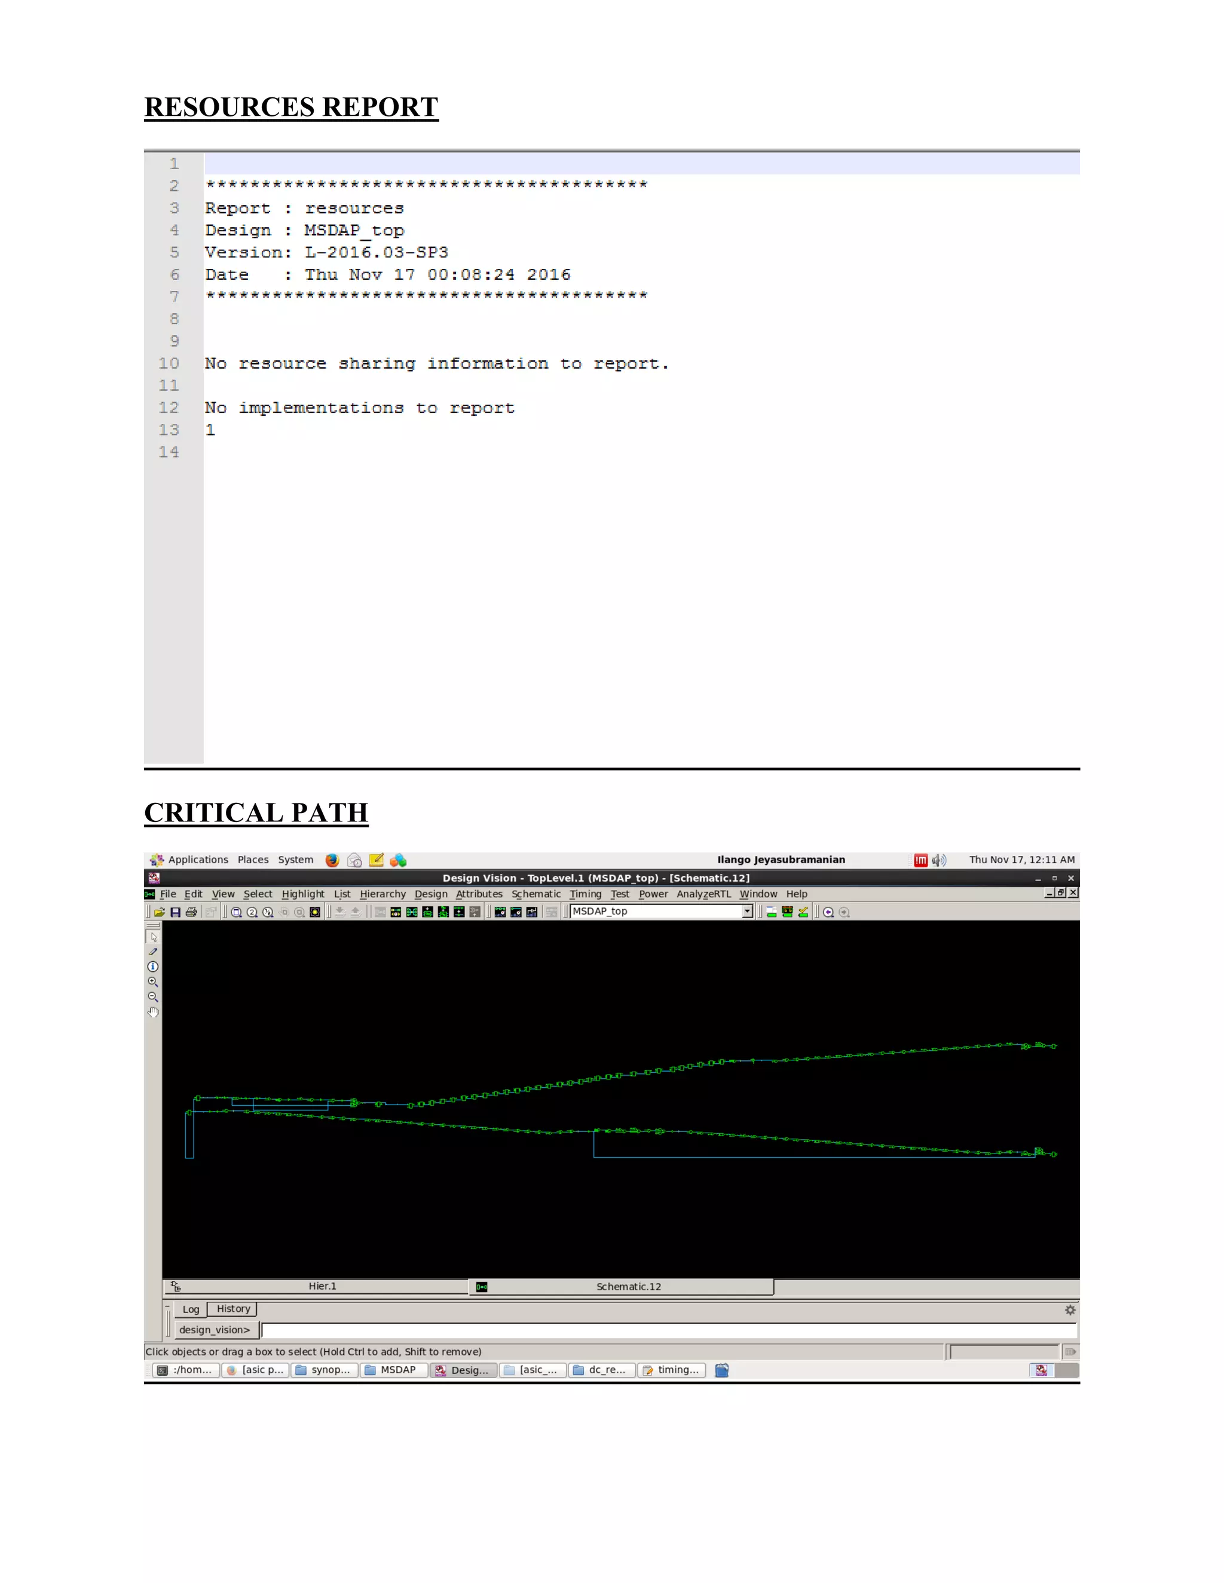Viewport: 1224px width, 1583px height.
Task: Click the volume speaker icon
Action: [939, 860]
